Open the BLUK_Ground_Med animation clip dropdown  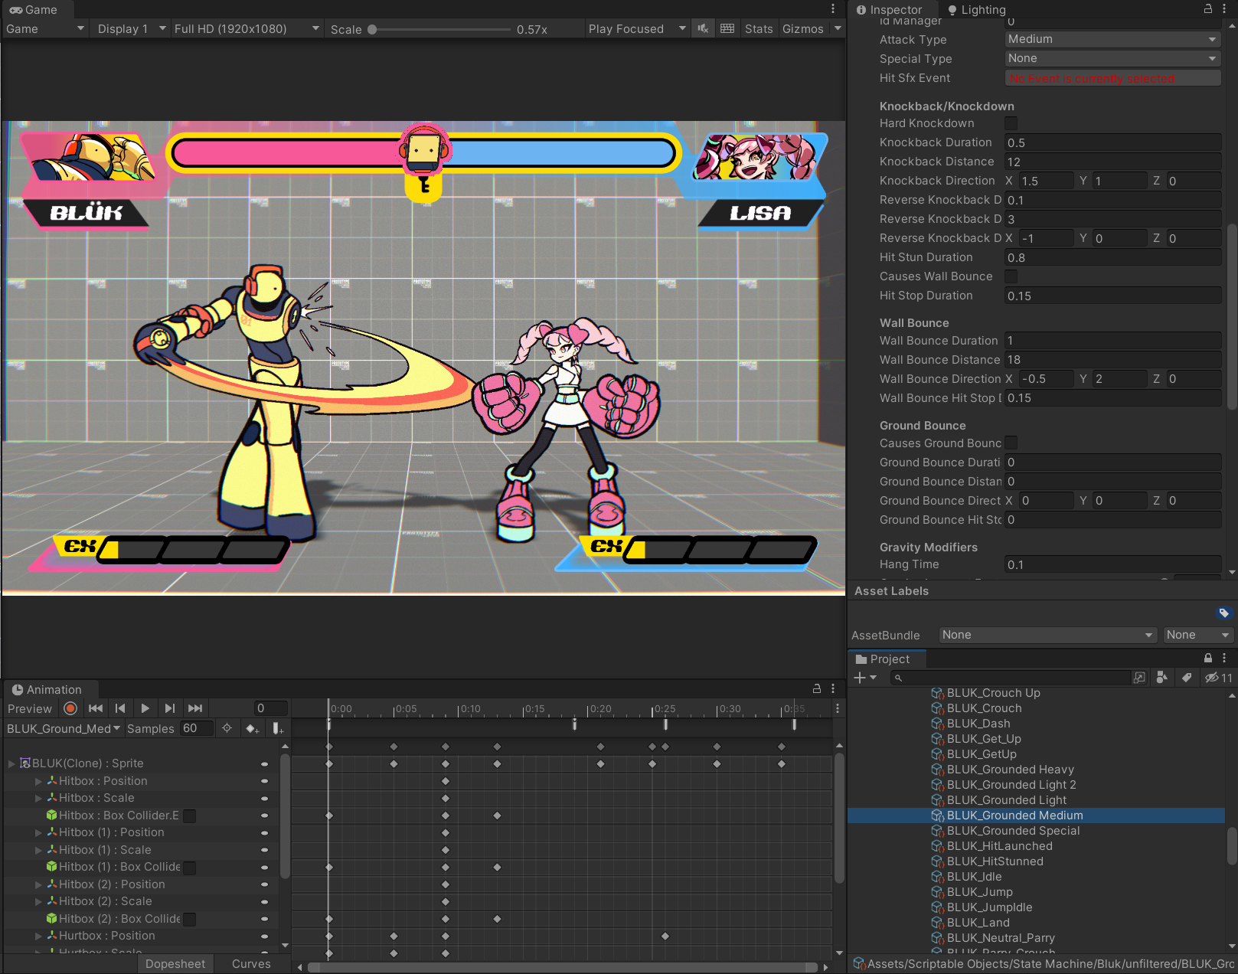(64, 728)
